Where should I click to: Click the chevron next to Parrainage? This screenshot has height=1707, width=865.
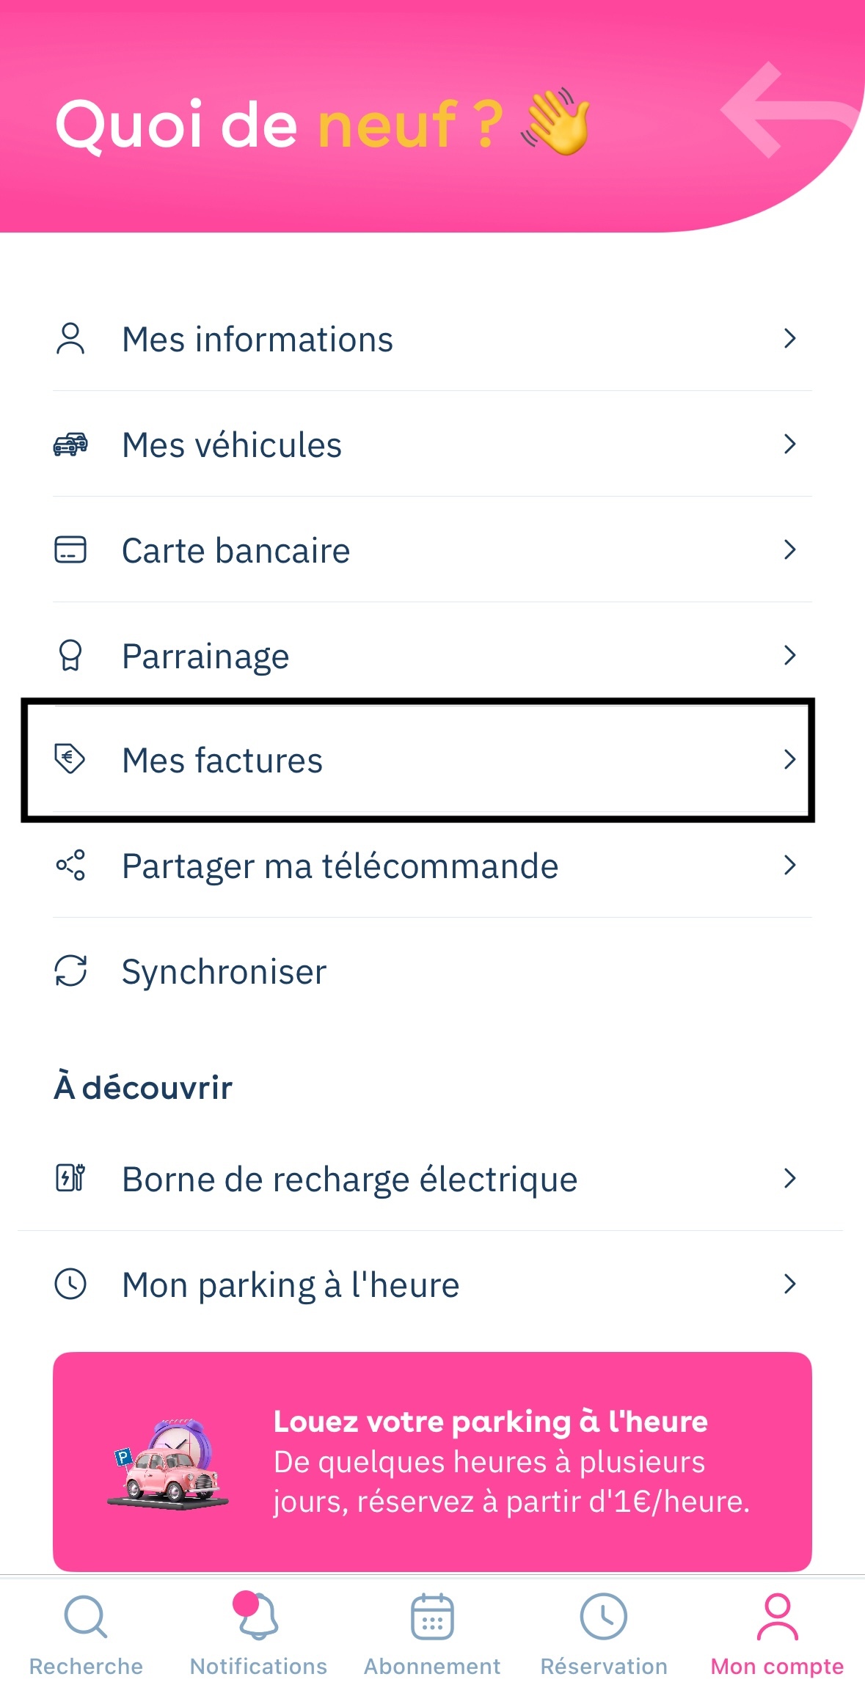click(x=789, y=655)
